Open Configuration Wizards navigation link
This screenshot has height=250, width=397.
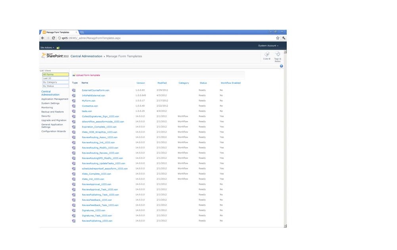(x=54, y=131)
